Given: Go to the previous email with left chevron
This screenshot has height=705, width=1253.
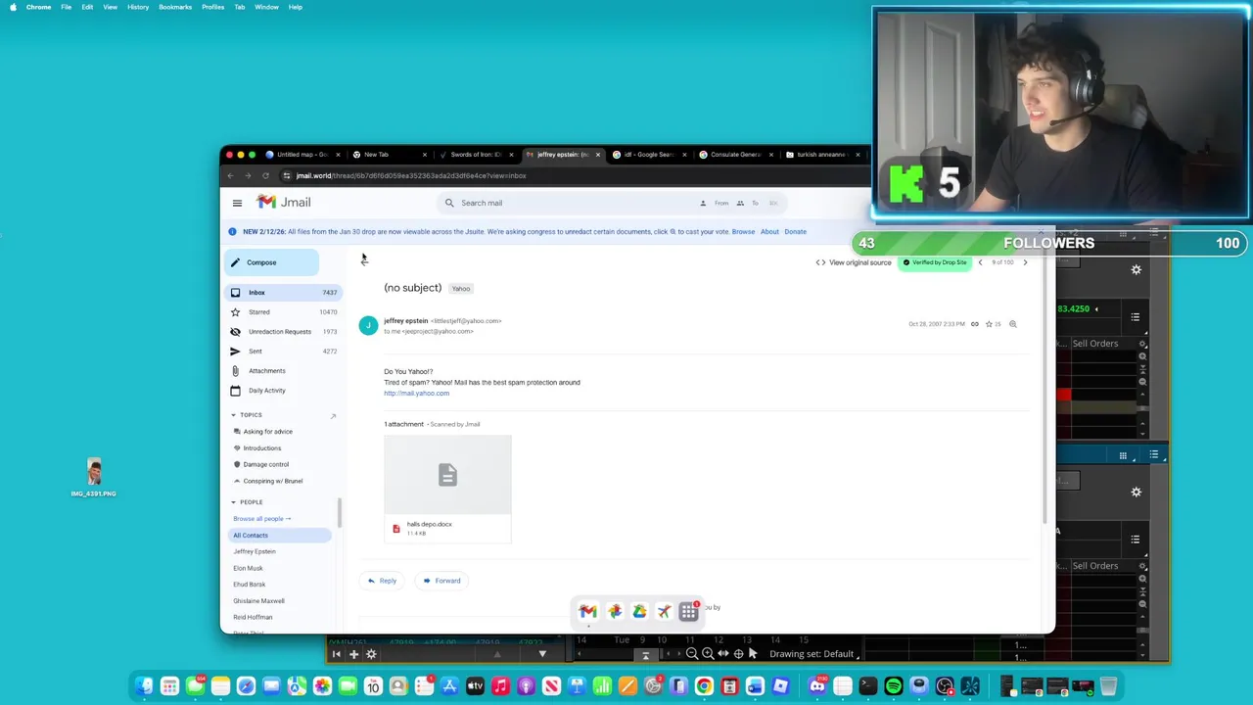Looking at the screenshot, I should click(x=980, y=262).
